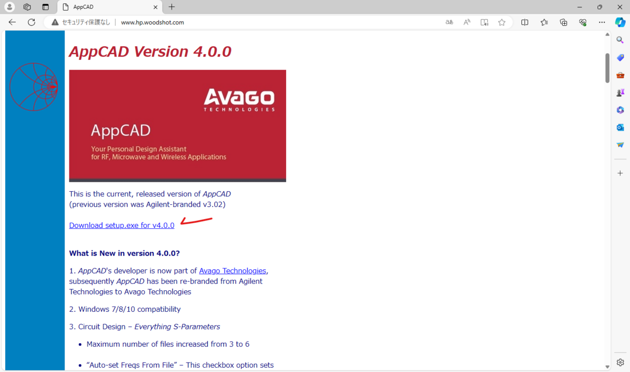The height and width of the screenshot is (372, 630).
Task: Refresh the current page
Action: [31, 23]
